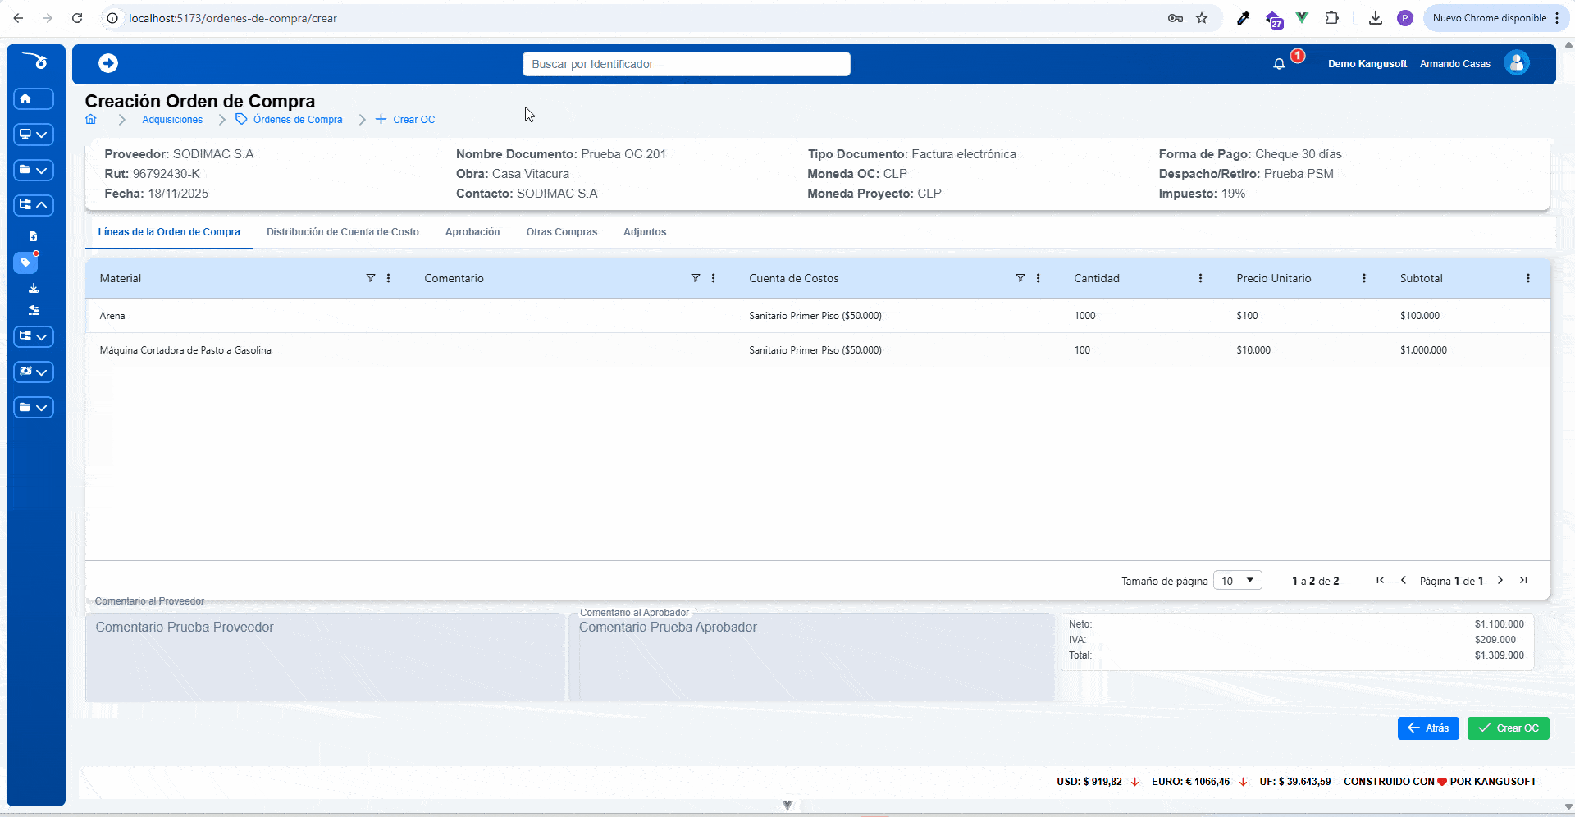
Task: Click the Demo Kangusoft company name
Action: pos(1367,64)
